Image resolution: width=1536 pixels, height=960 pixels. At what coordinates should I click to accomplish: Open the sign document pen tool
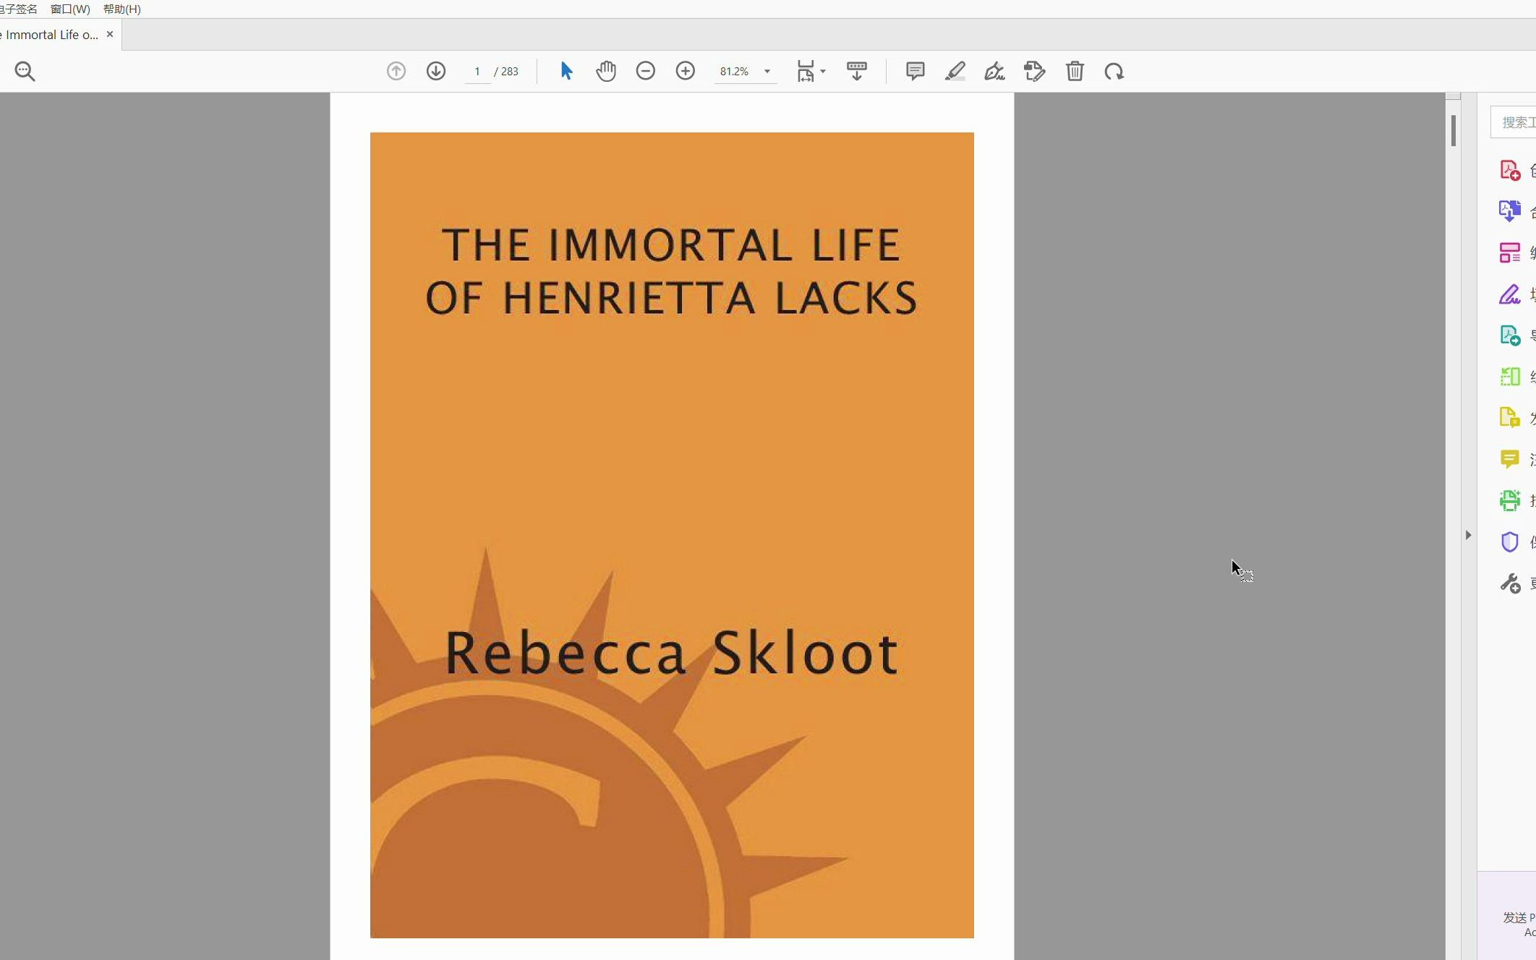995,71
